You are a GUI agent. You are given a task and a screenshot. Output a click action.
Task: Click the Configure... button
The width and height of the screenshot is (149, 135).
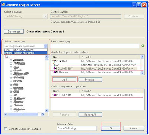tap(134, 16)
